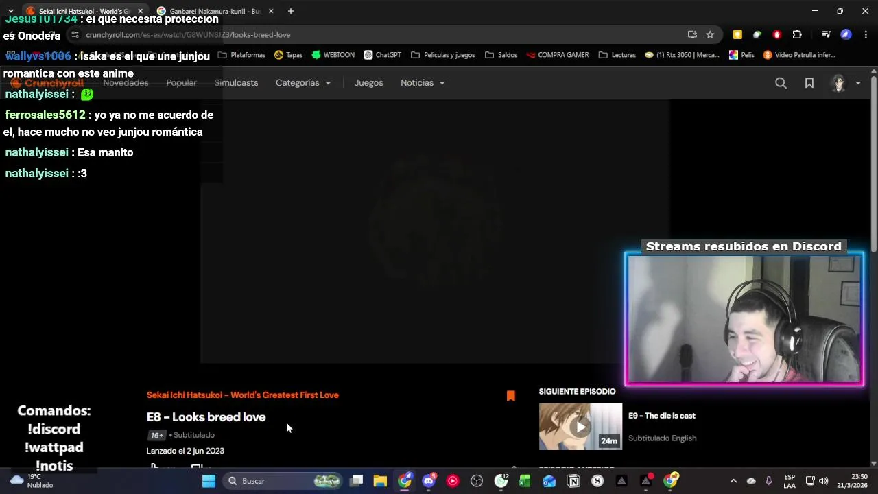
Task: Open the Lecturas bookmarks folder
Action: click(x=617, y=55)
